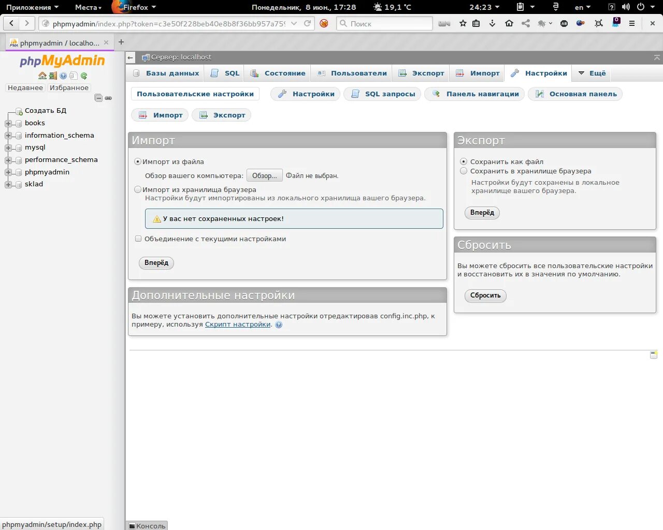Expand phpmyadmin database node
This screenshot has height=530, width=663.
coord(8,172)
